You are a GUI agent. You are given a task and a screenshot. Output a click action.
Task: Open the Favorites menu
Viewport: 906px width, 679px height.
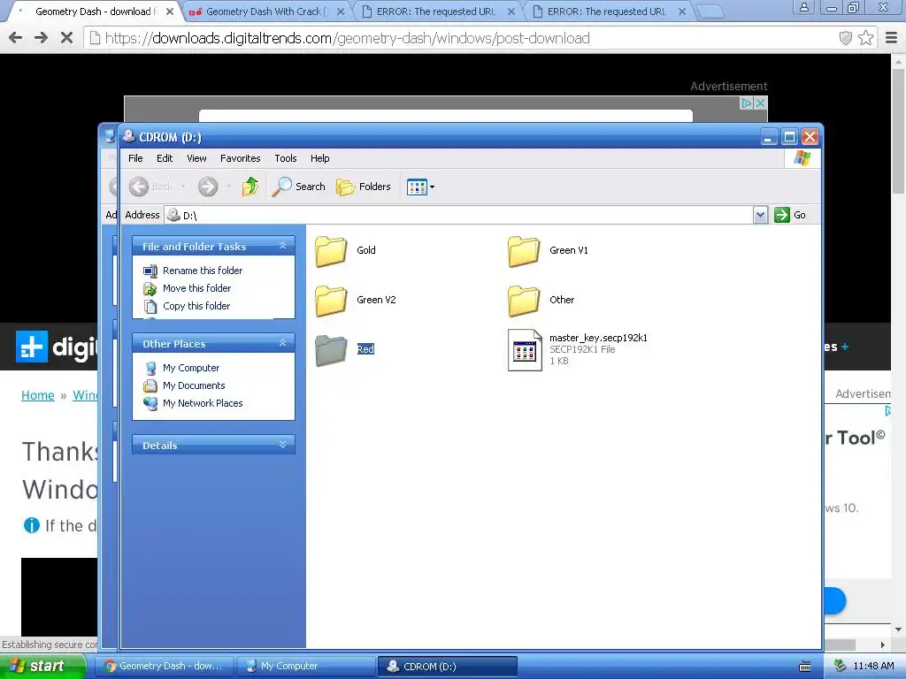click(241, 158)
